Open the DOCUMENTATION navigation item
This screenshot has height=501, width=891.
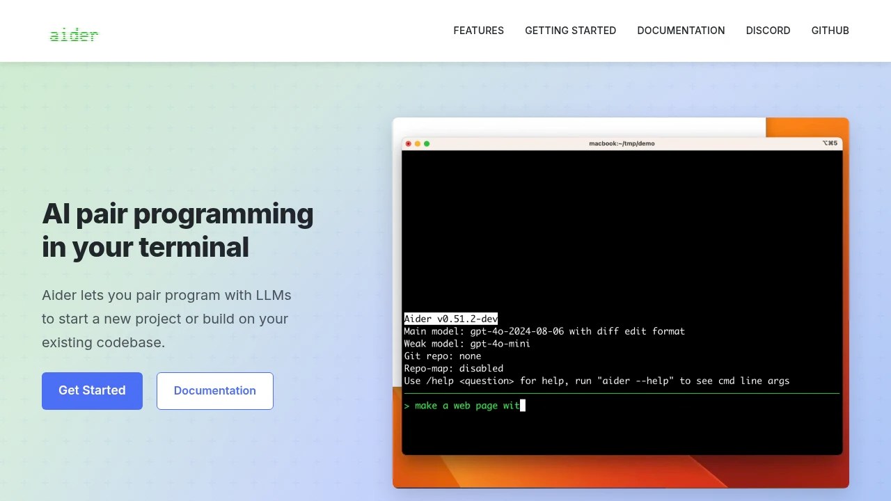pos(681,31)
